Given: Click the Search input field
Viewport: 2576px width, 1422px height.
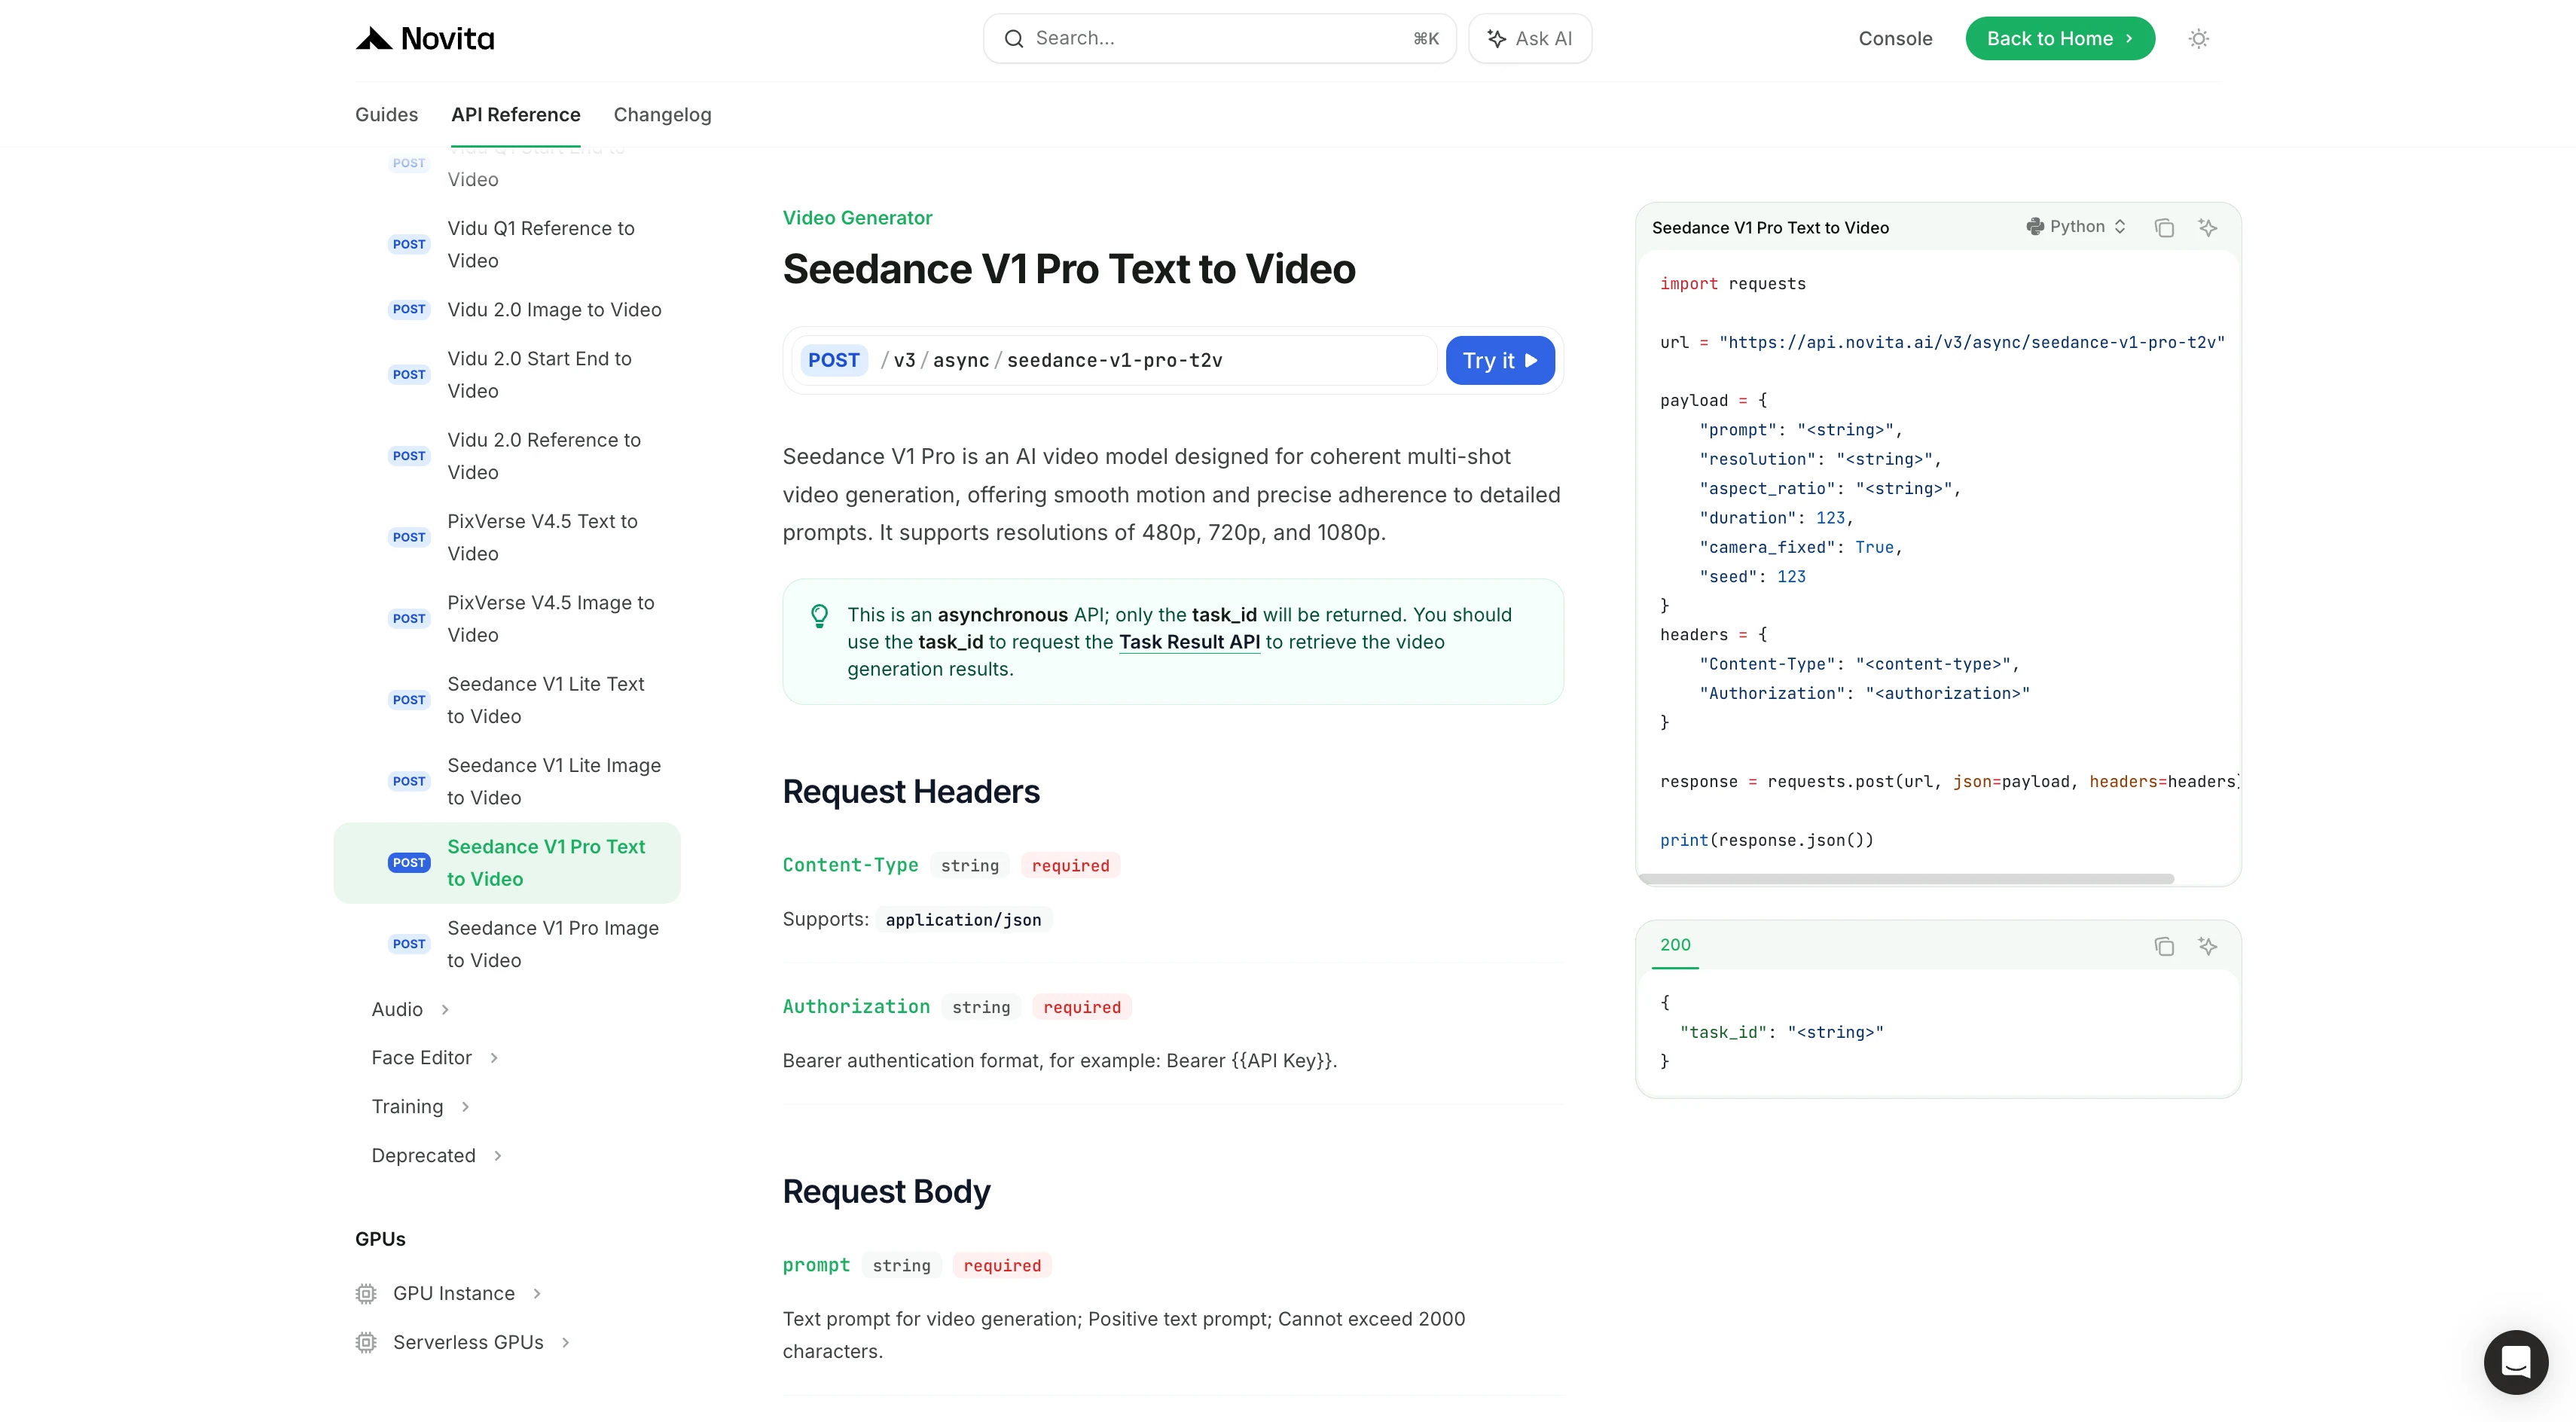Looking at the screenshot, I should tap(1219, 39).
